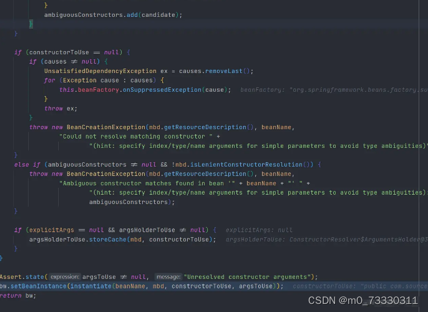Image resolution: width=428 pixels, height=312 pixels.
Task: Click the UnsatisfiedDependencyException type name
Action: coord(100,71)
